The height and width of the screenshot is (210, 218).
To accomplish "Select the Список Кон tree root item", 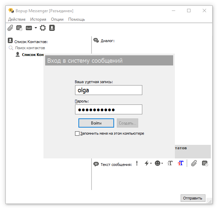I will [33, 55].
